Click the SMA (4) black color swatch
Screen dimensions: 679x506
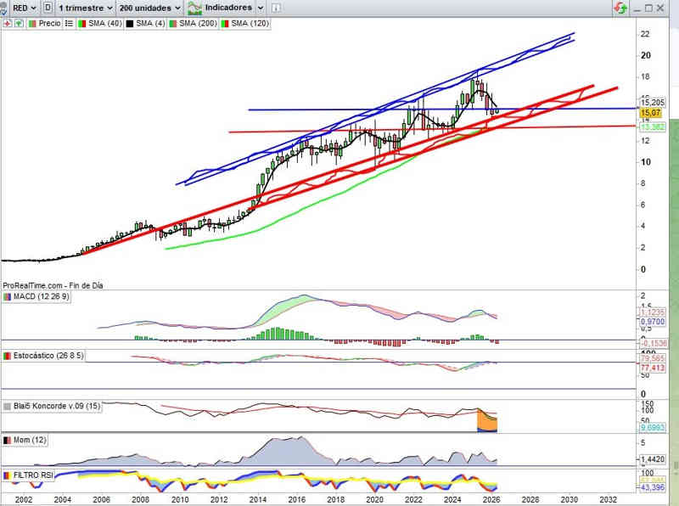(130, 24)
